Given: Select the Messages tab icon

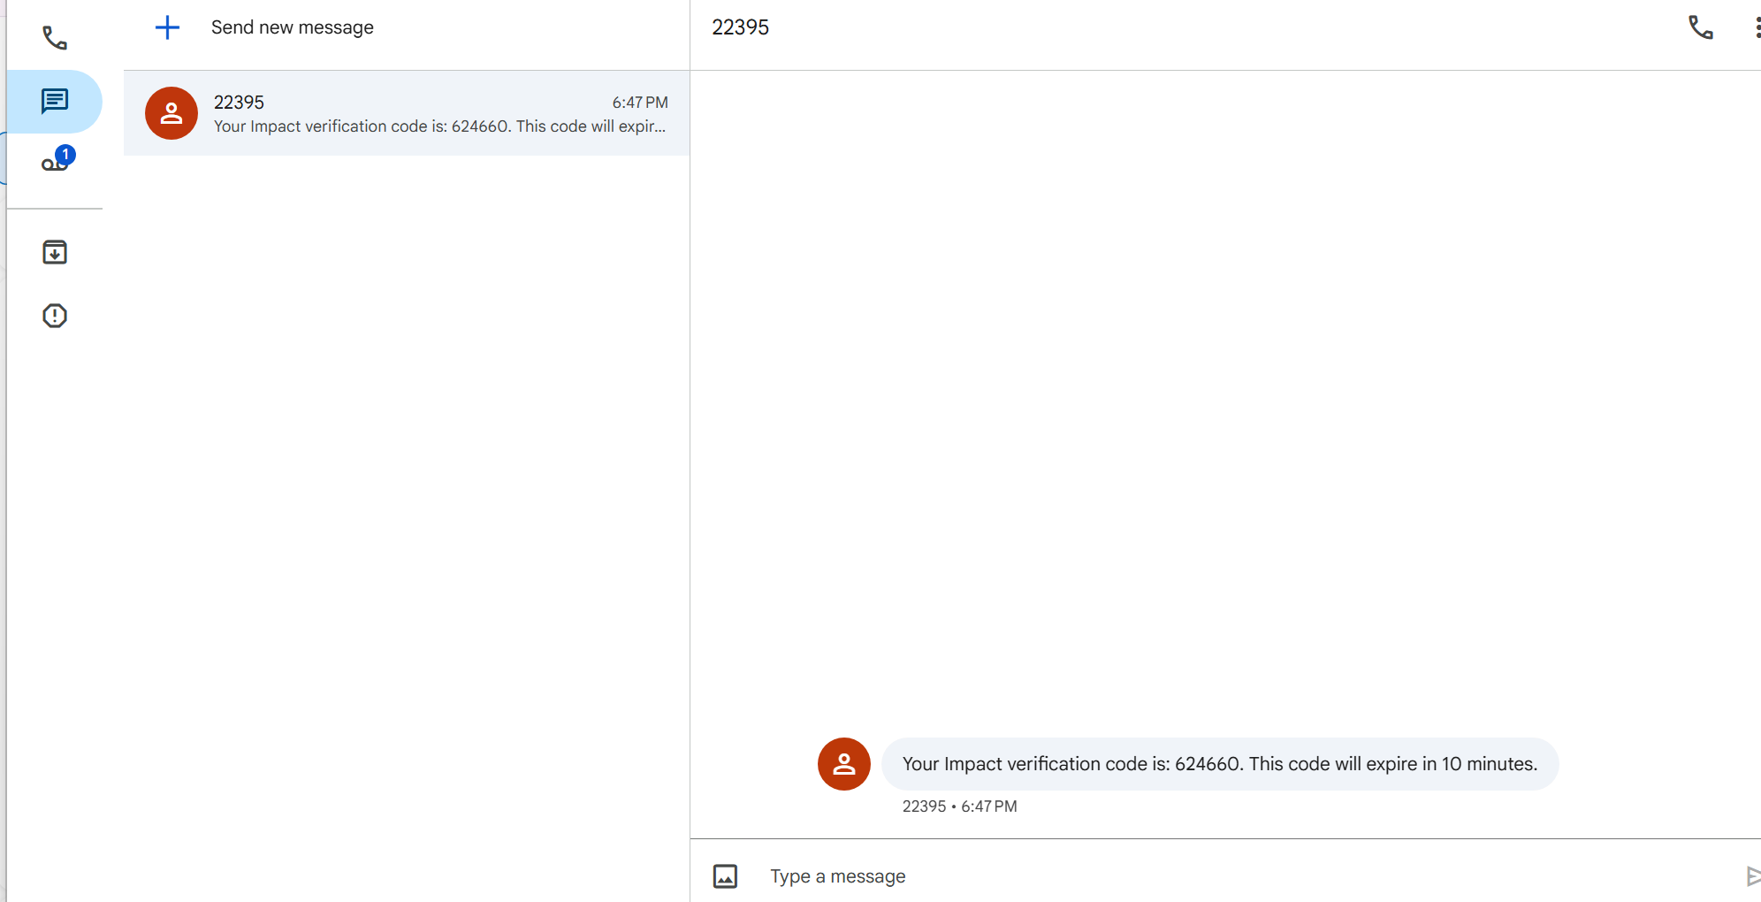Looking at the screenshot, I should click(55, 101).
